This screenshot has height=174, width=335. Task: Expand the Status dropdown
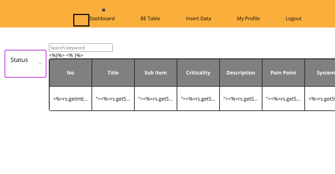pos(25,64)
